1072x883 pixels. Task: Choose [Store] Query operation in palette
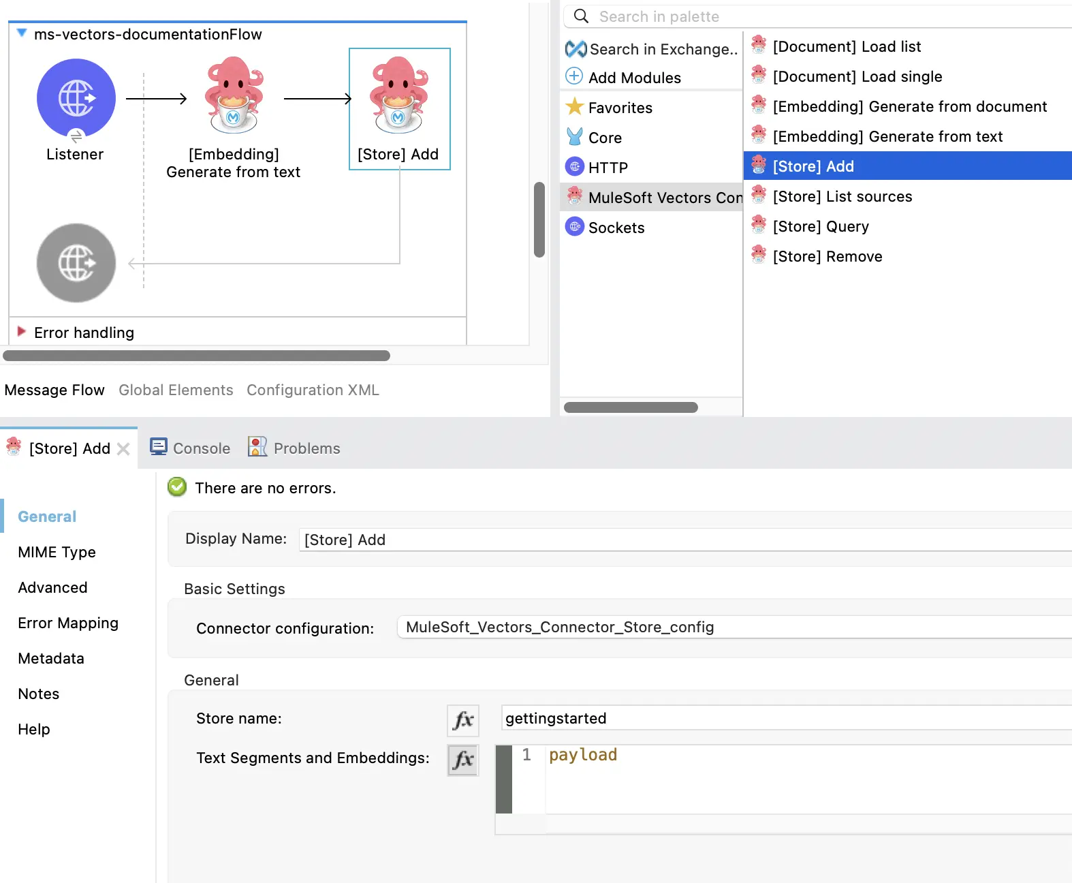click(x=820, y=226)
